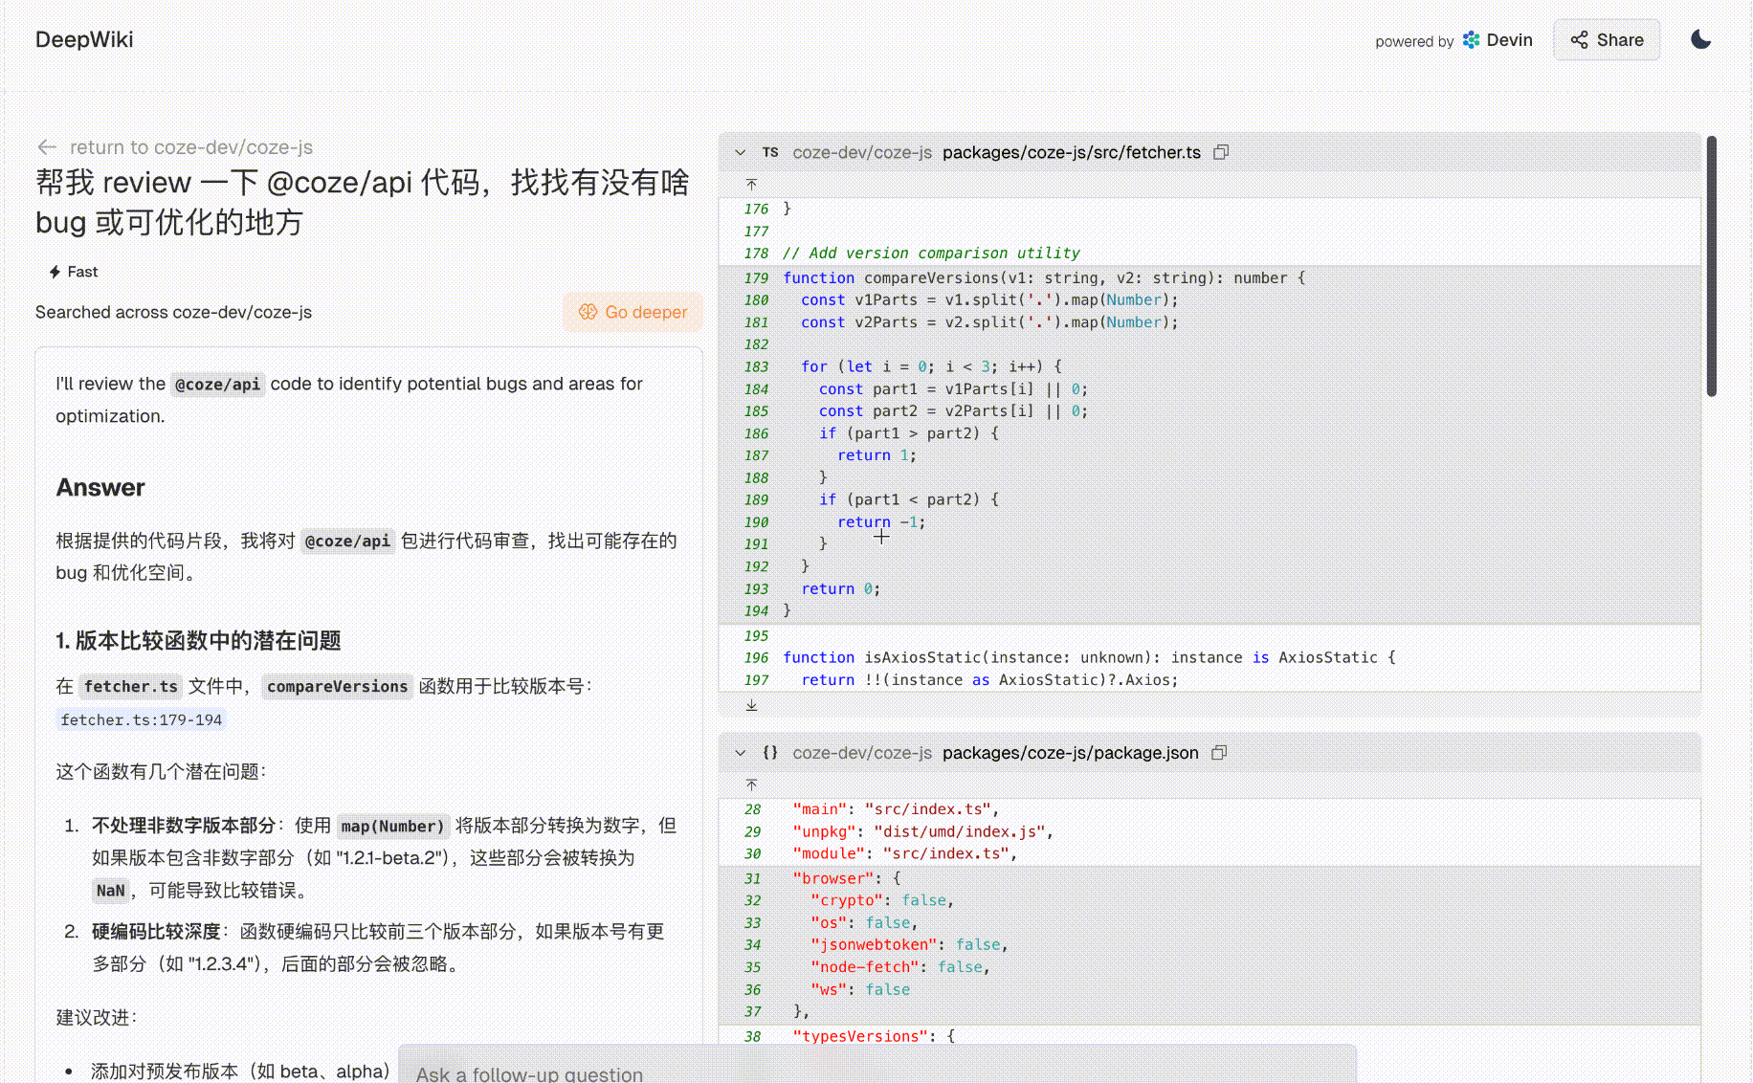Open fetcher.ts:179-194 source reference
Screen dimensions: 1753x1083
[x=142, y=719]
